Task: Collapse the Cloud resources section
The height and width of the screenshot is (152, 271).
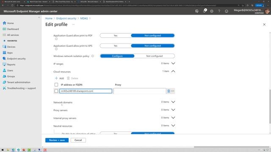Action: tap(173, 71)
